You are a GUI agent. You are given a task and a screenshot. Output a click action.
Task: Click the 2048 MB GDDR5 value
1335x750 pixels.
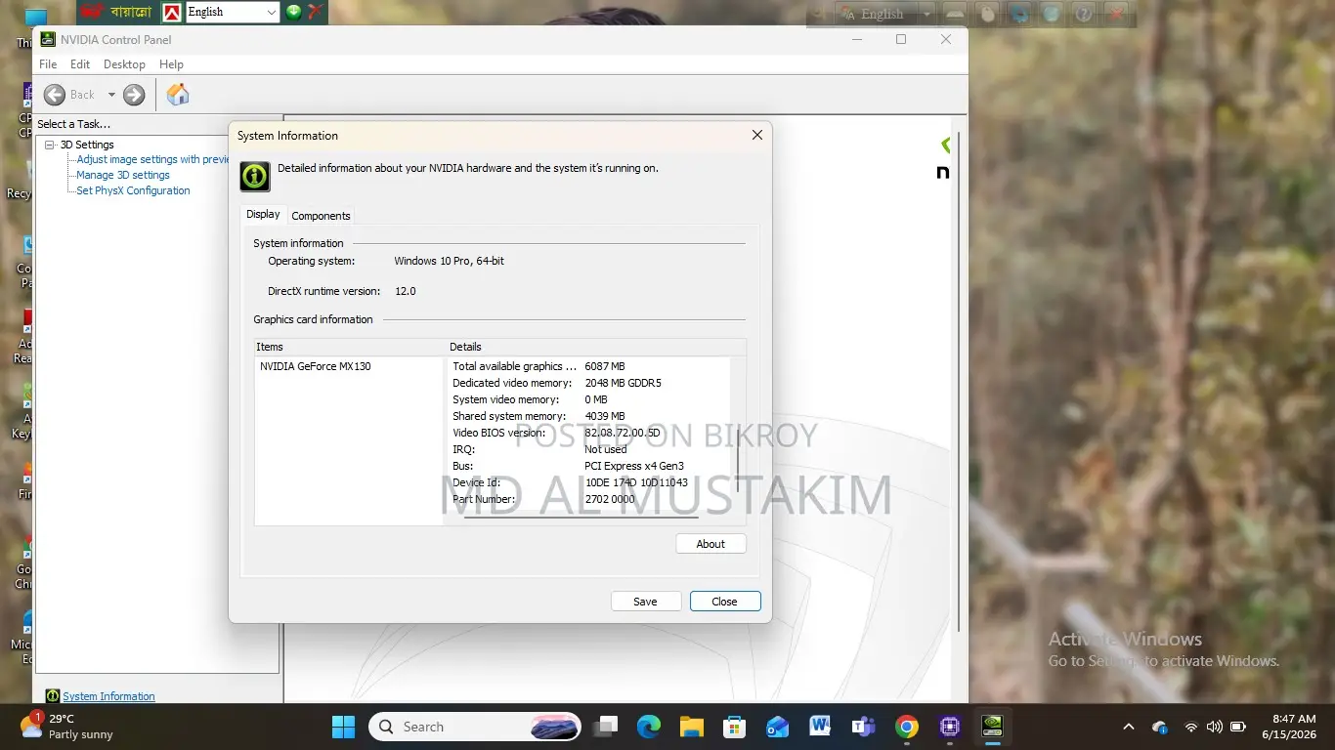tap(623, 383)
